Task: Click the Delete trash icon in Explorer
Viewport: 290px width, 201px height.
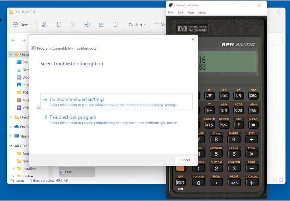Action: (x=116, y=25)
